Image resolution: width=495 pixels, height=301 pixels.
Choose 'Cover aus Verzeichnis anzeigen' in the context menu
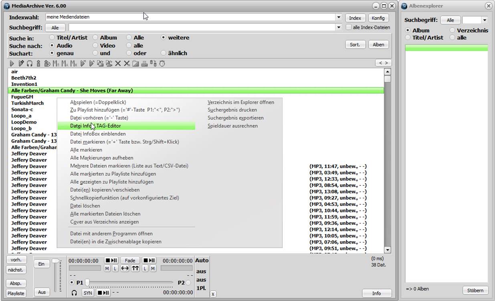coord(105,222)
